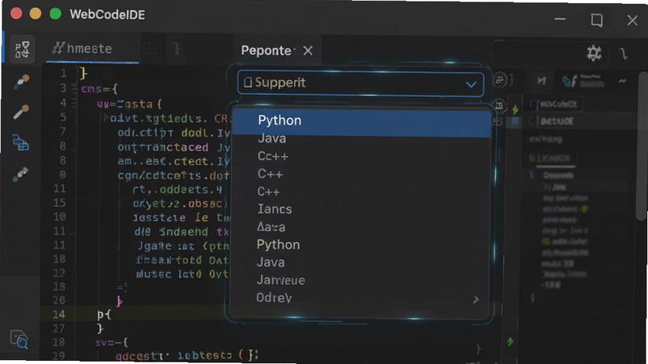Expand the Crysonets tree node arrow
Image resolution: width=648 pixels, height=364 pixels.
(x=532, y=176)
